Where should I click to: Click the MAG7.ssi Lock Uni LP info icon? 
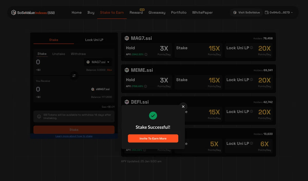[252, 48]
